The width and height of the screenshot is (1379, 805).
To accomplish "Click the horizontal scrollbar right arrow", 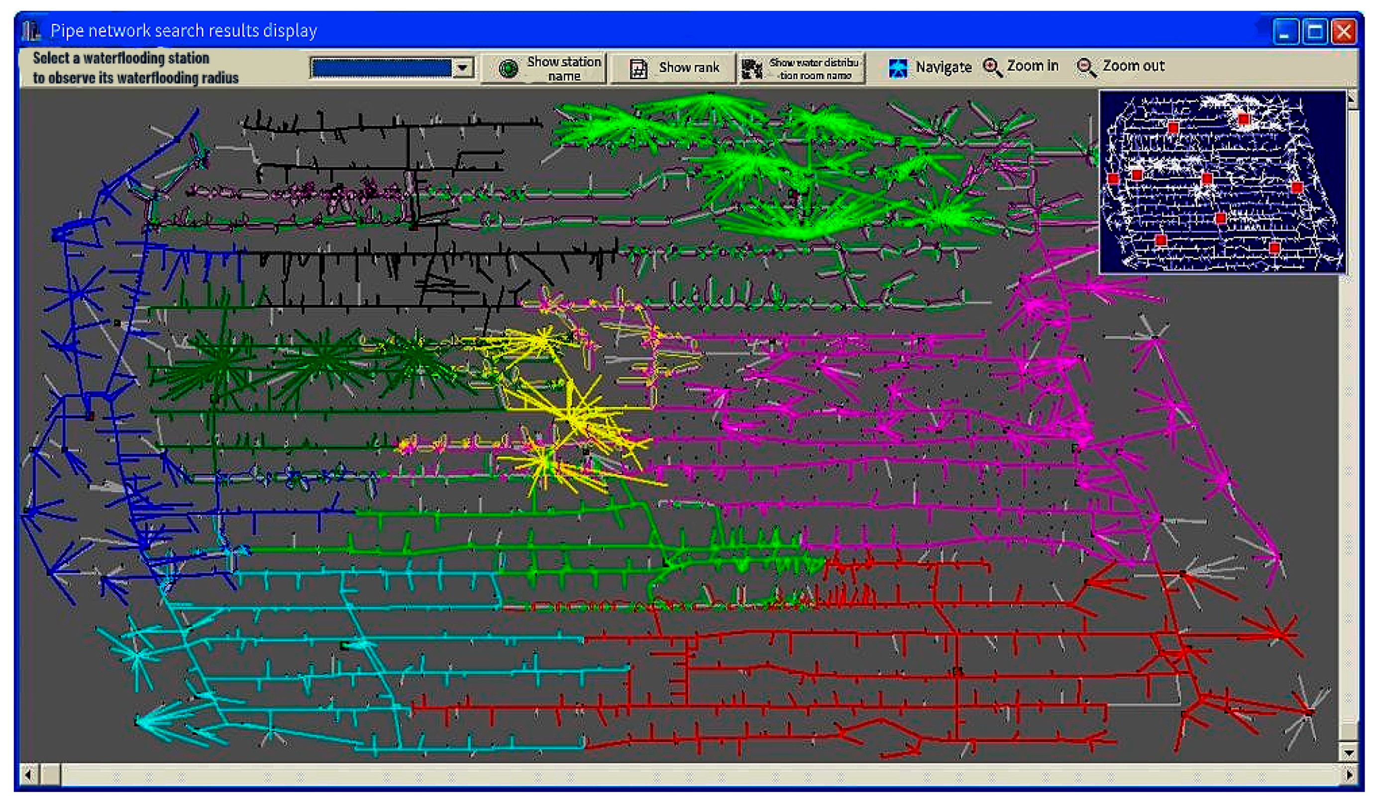I will pos(1349,774).
